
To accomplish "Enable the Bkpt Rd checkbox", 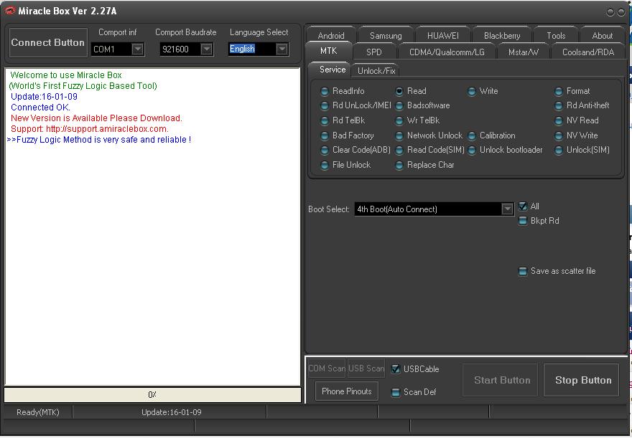I will coord(523,220).
